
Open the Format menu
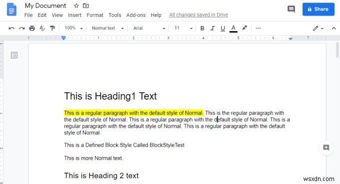coord(95,15)
